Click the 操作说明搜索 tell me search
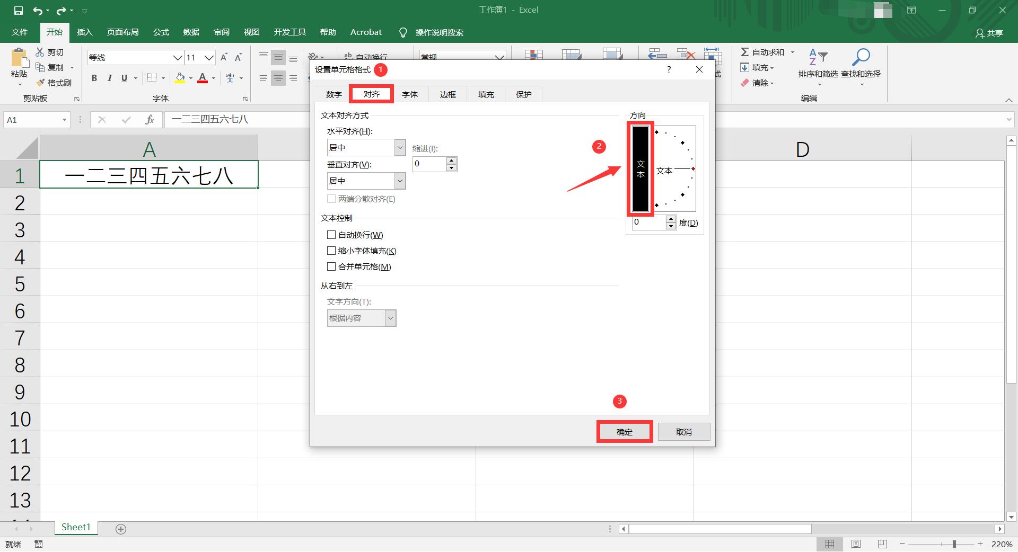The width and height of the screenshot is (1018, 552). coord(439,33)
